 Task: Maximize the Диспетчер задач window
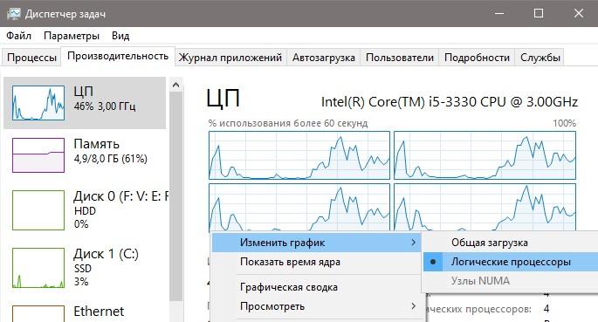click(539, 14)
